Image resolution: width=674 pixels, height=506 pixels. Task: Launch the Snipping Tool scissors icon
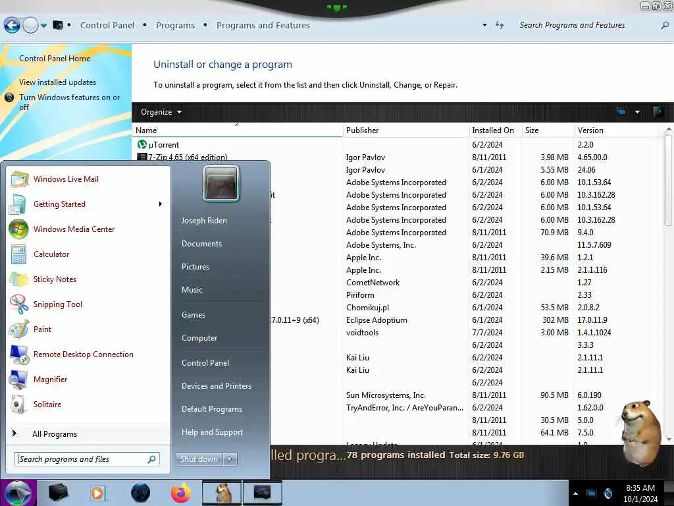click(18, 304)
